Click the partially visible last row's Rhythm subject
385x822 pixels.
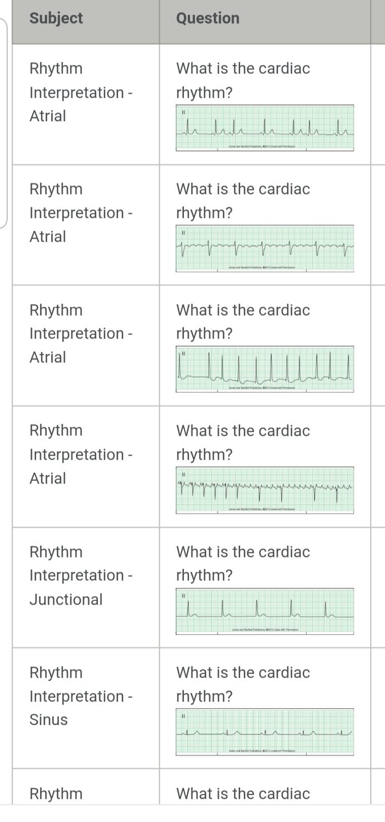click(56, 794)
